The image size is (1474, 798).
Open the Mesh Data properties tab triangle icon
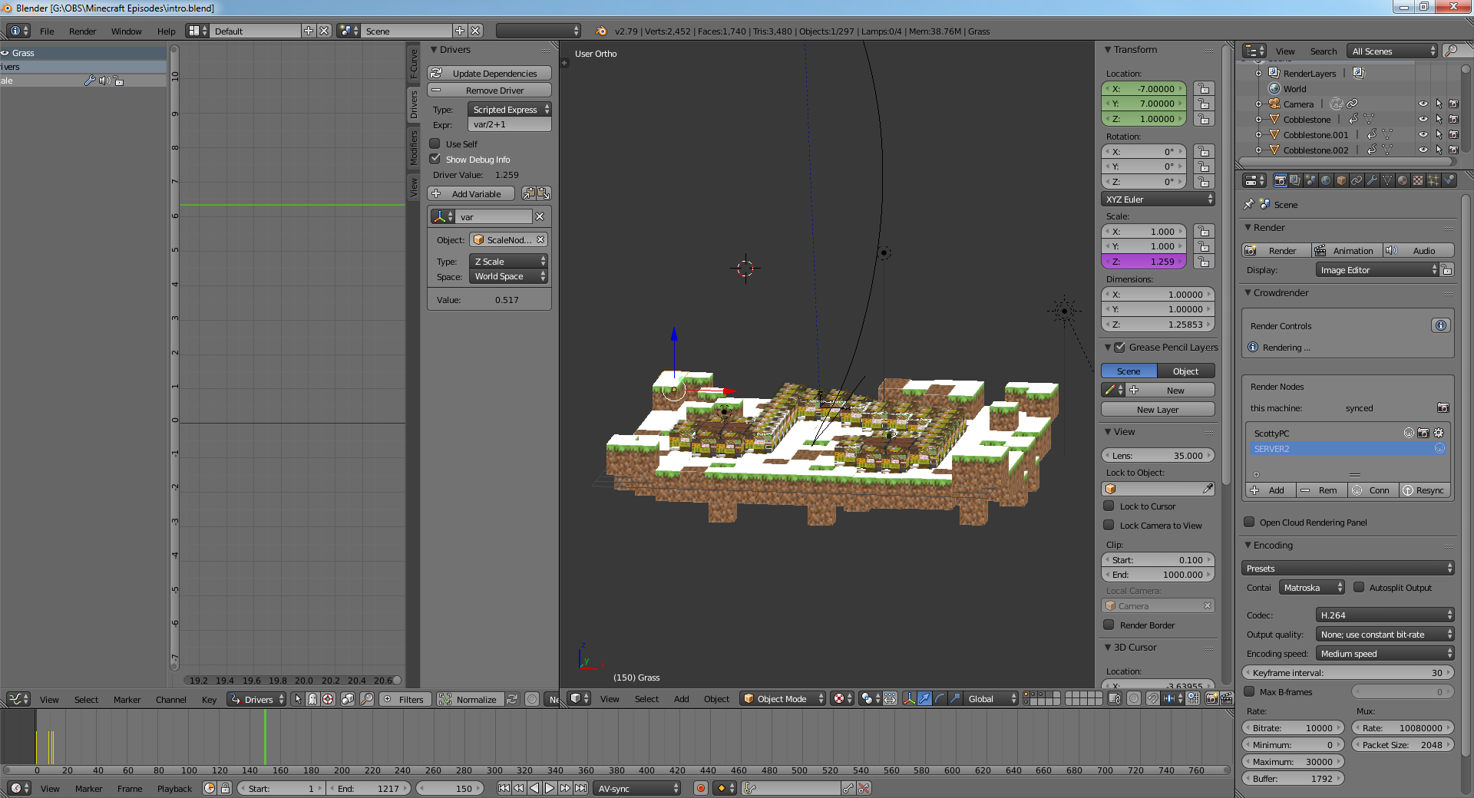[x=1387, y=180]
